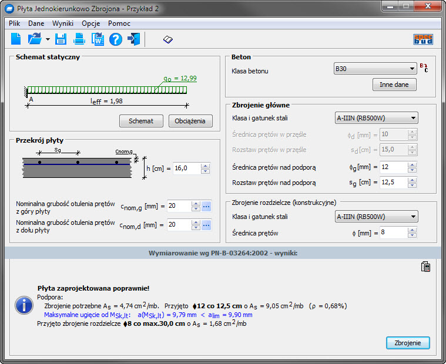
Task: Save project with floppy disk icon
Action: click(x=61, y=40)
